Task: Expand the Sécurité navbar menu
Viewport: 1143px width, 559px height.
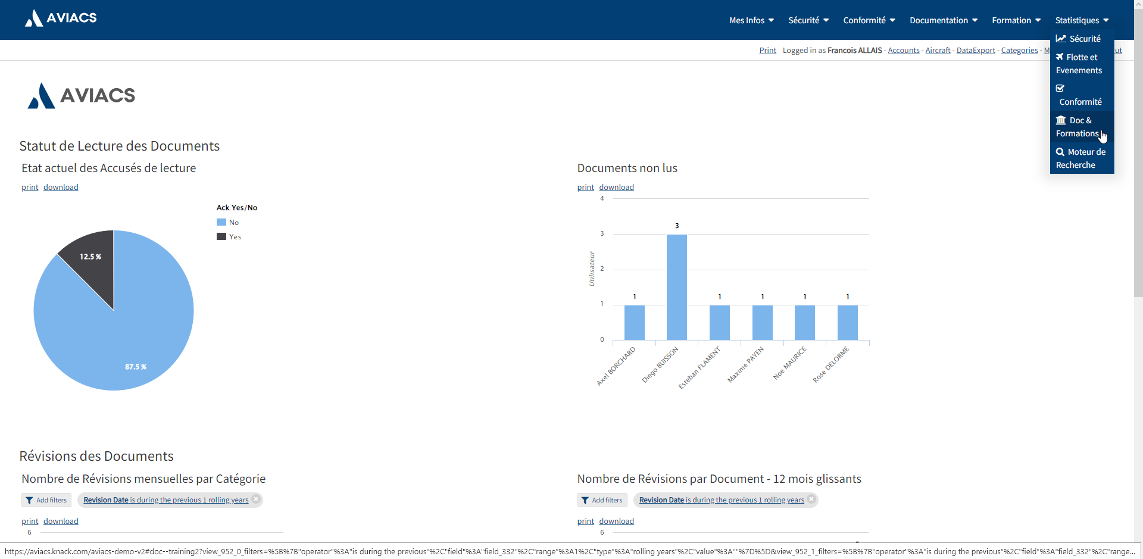Action: point(808,20)
